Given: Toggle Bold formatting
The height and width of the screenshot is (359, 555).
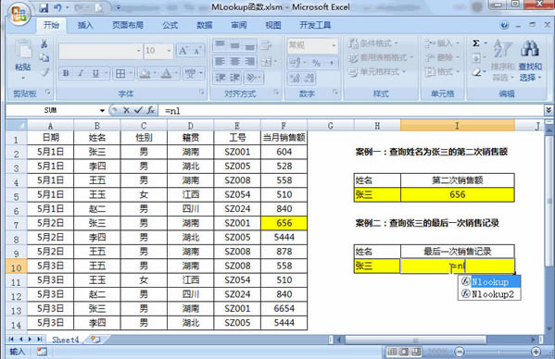Looking at the screenshot, I should (x=66, y=73).
